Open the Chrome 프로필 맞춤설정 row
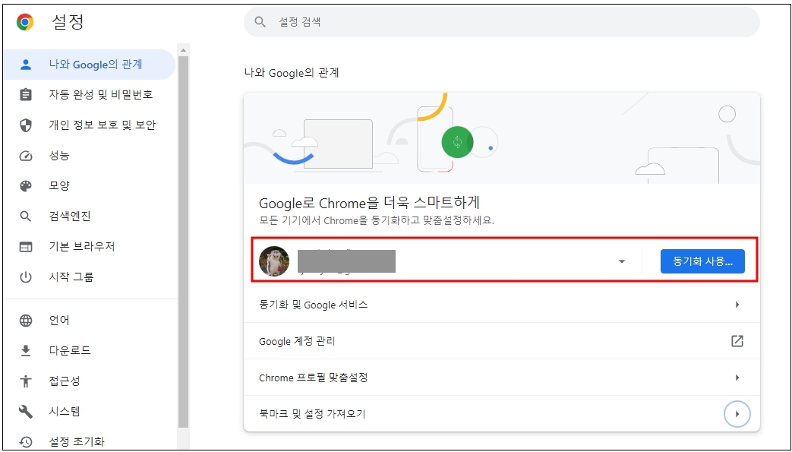The width and height of the screenshot is (792, 452). (x=502, y=377)
